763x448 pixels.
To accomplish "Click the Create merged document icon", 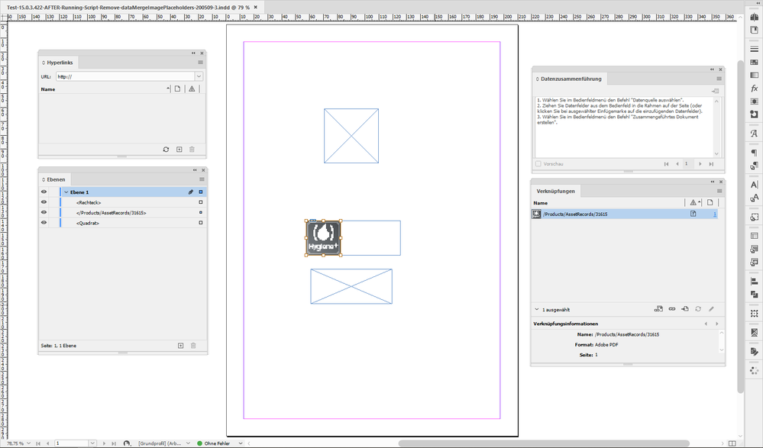I will (x=715, y=91).
